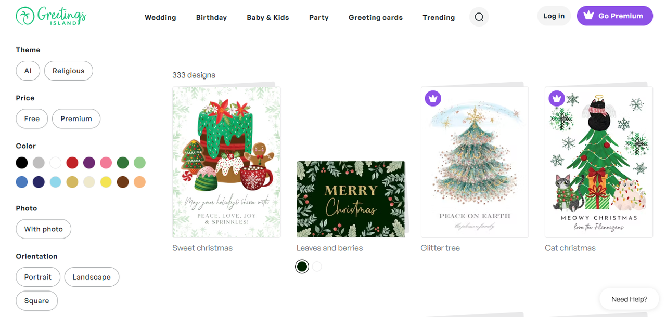
Task: Select the white variant of Leaves and berries
Action: pos(317,266)
